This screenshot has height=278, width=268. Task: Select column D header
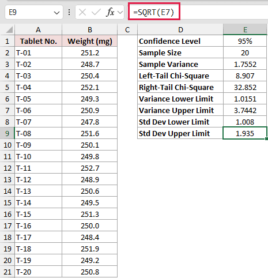tap(180, 29)
